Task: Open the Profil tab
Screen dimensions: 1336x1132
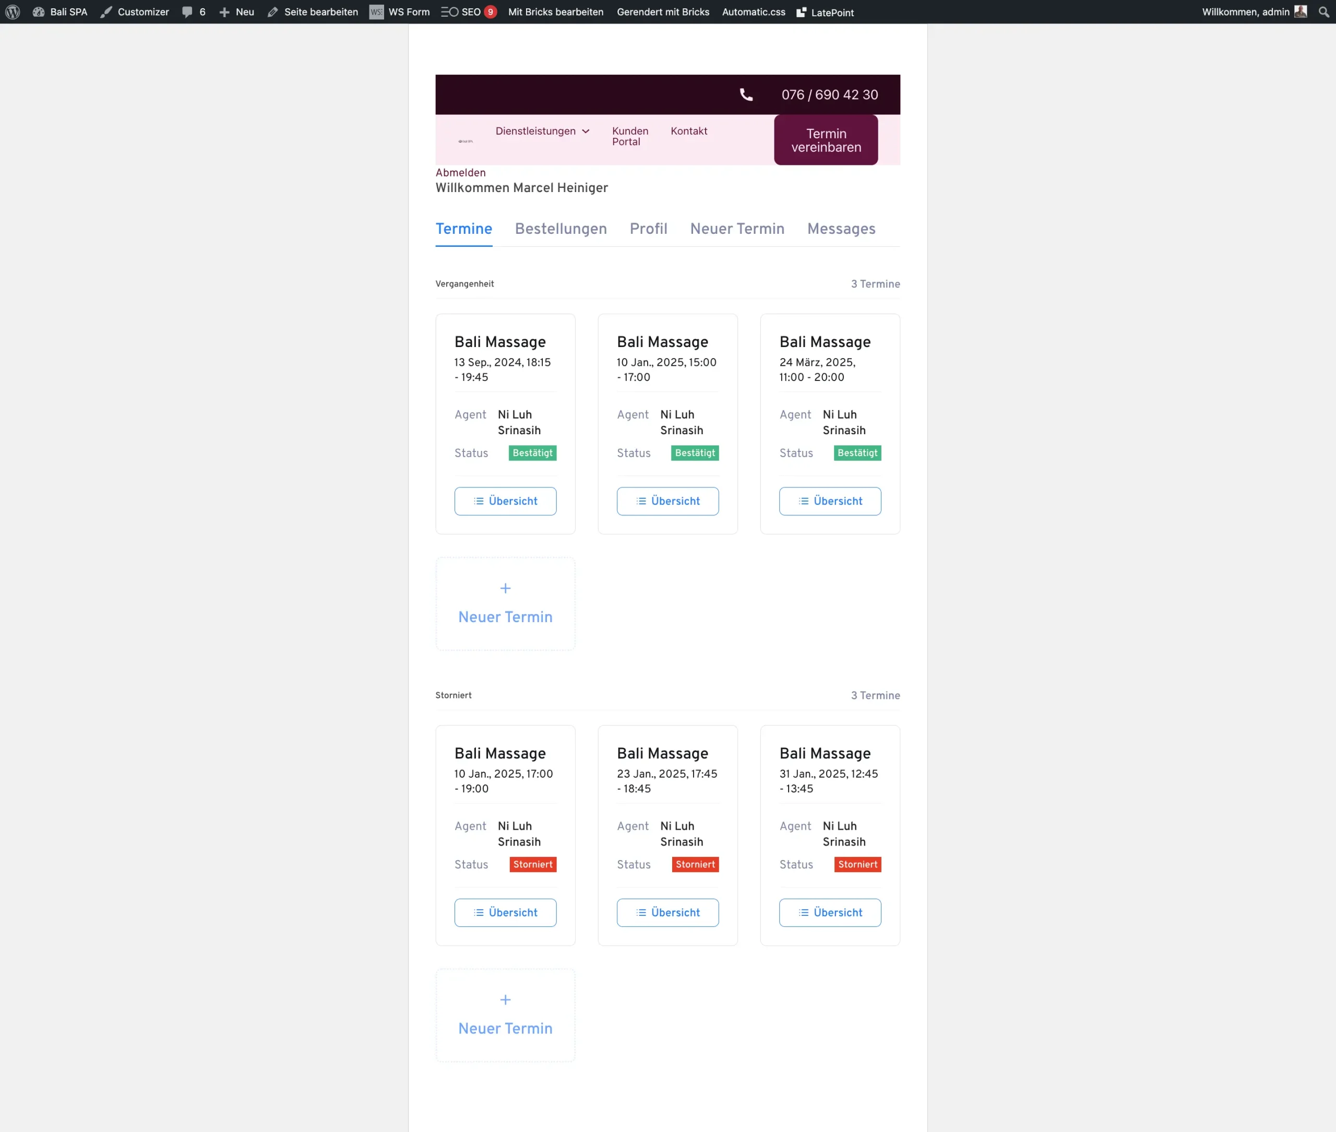Action: point(648,229)
